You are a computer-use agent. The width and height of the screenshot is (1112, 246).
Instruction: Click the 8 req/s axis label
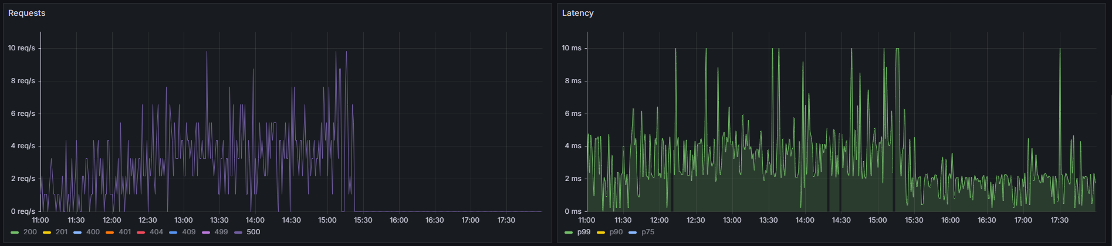click(23, 81)
